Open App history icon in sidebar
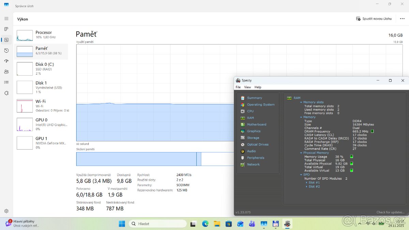The width and height of the screenshot is (409, 230). [x=6, y=50]
